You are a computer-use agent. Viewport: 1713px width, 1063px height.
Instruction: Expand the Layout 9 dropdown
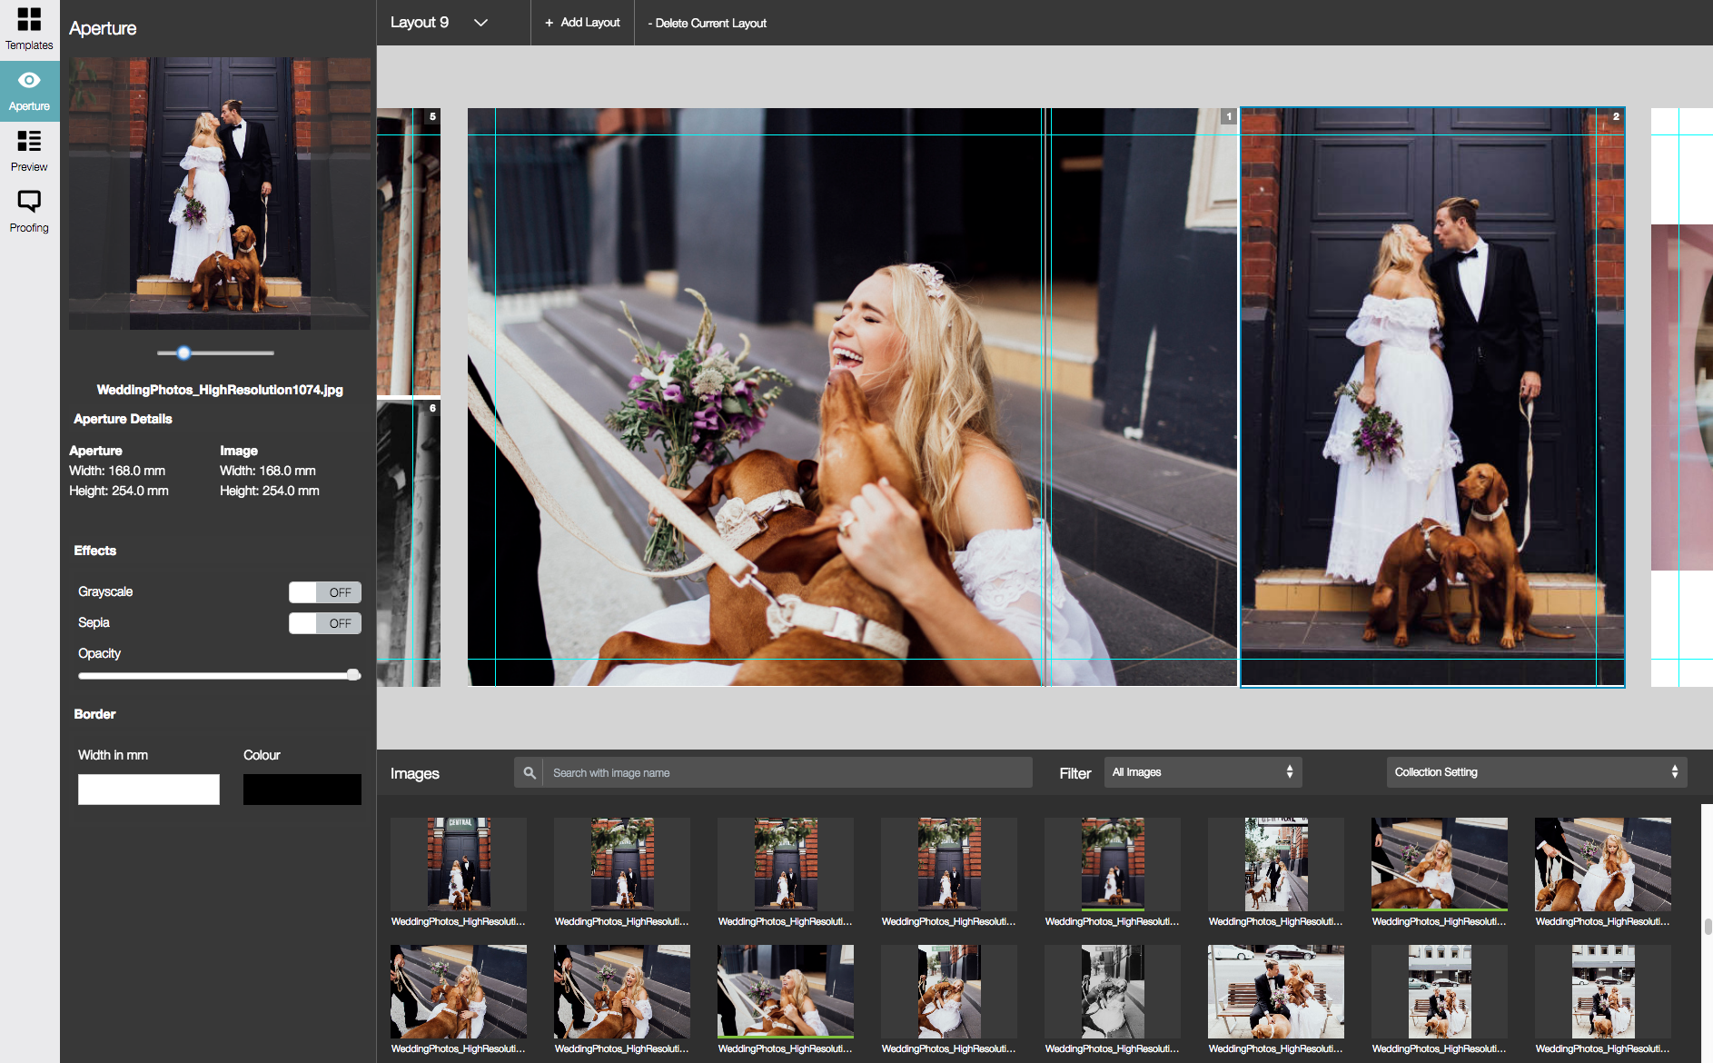coord(480,23)
